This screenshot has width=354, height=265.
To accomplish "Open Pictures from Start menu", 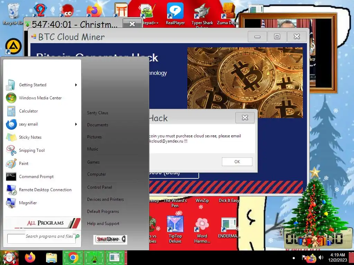I will tap(94, 137).
